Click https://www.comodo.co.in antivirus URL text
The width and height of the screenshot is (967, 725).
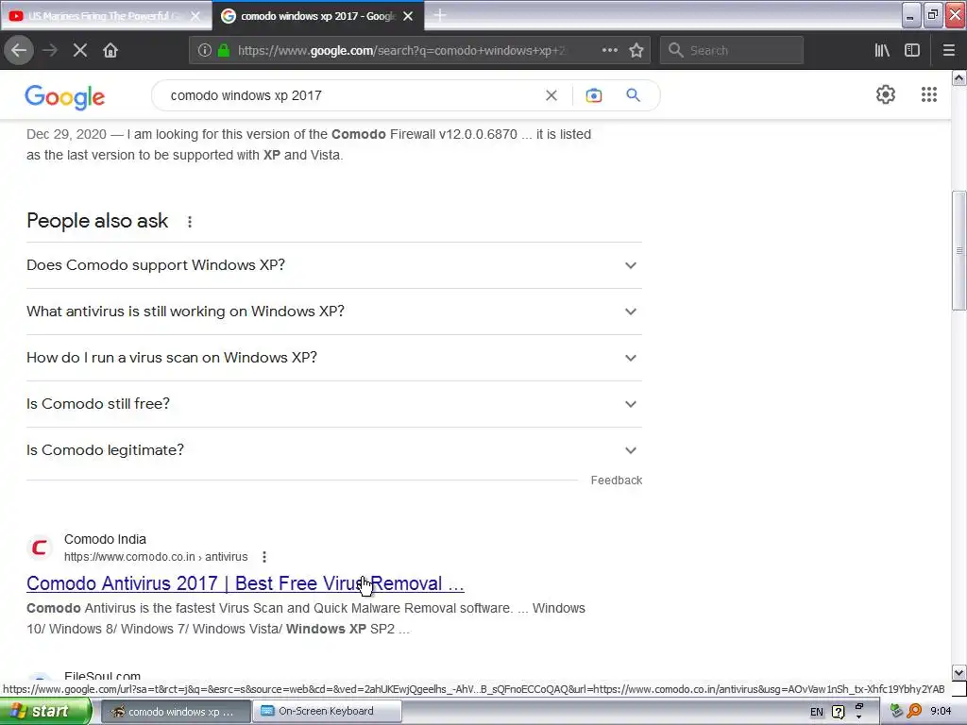click(x=156, y=557)
